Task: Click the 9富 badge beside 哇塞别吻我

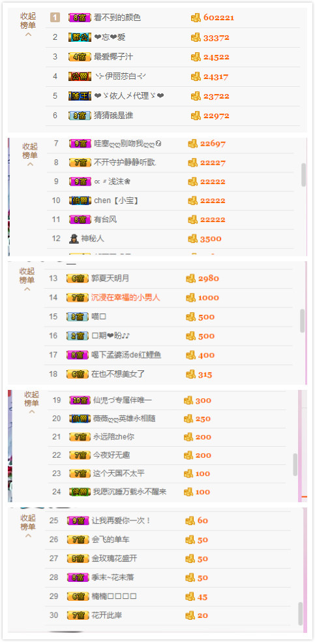Action: coord(80,144)
